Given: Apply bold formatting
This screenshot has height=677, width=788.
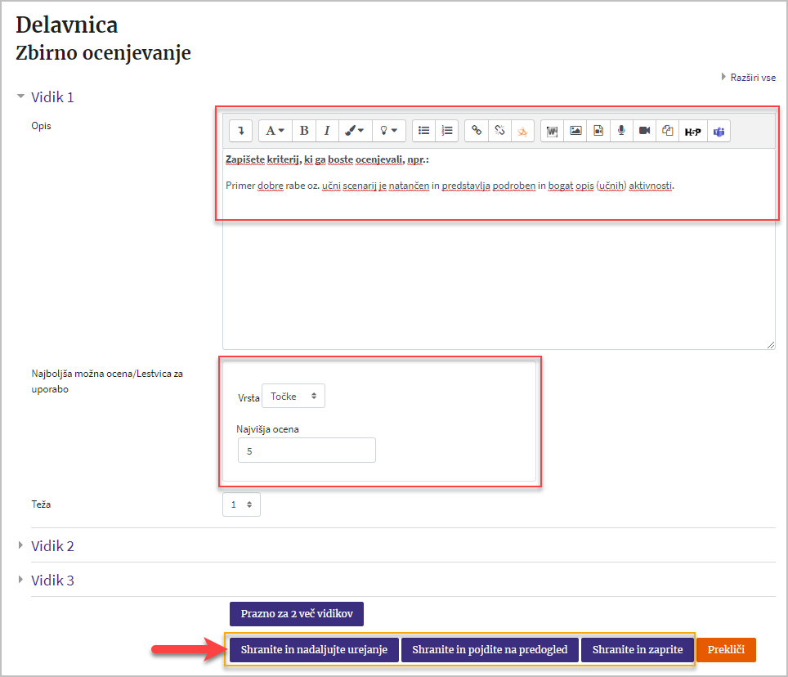Looking at the screenshot, I should pos(304,131).
